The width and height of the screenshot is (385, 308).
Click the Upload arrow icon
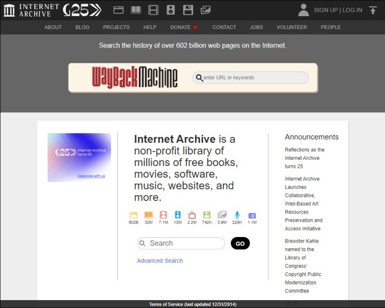[x=373, y=10]
